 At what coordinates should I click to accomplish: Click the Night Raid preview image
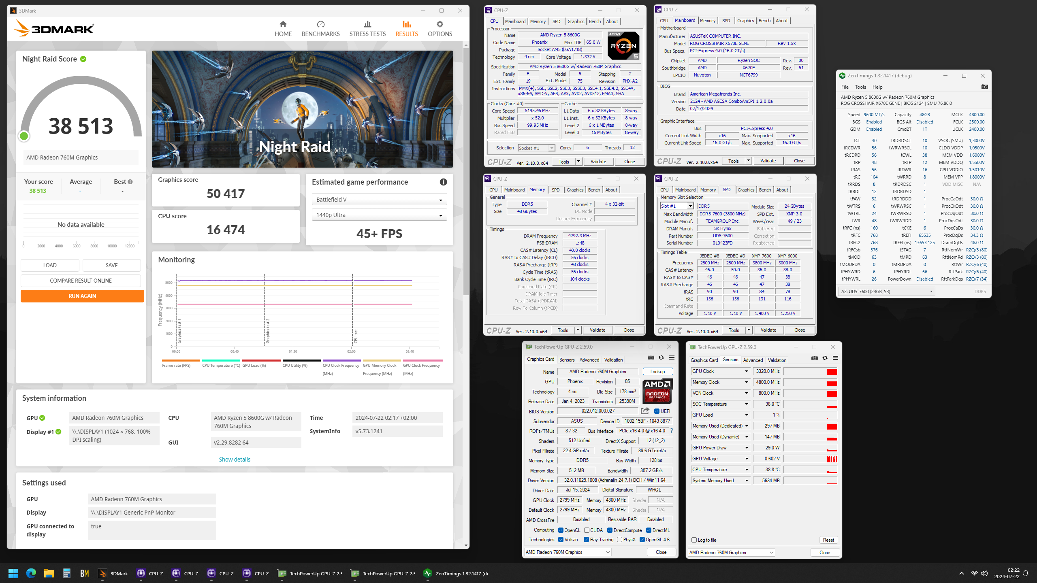pyautogui.click(x=302, y=109)
